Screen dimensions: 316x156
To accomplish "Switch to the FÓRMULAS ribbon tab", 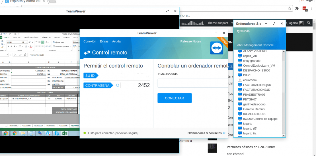I will [46, 37].
